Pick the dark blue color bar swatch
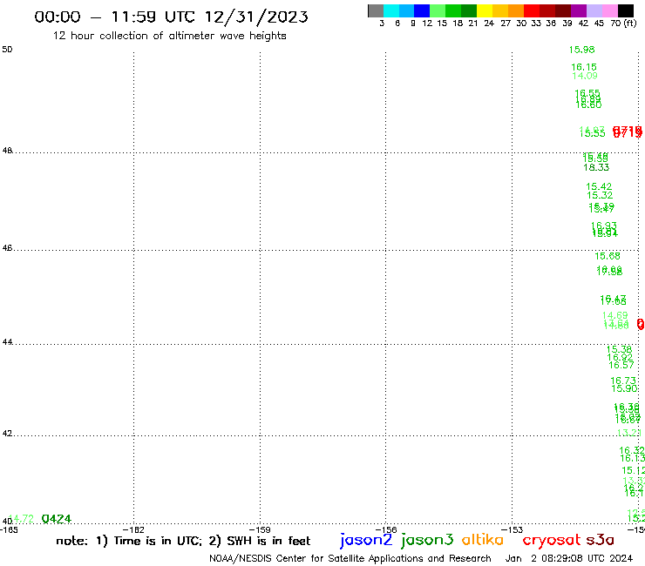Viewport: 645px width, 566px height. 422,10
